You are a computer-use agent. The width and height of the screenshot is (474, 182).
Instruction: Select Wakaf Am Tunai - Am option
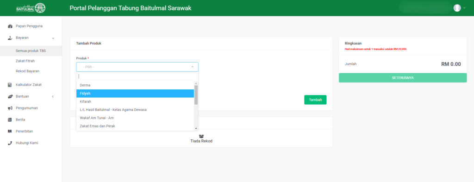[135, 118]
